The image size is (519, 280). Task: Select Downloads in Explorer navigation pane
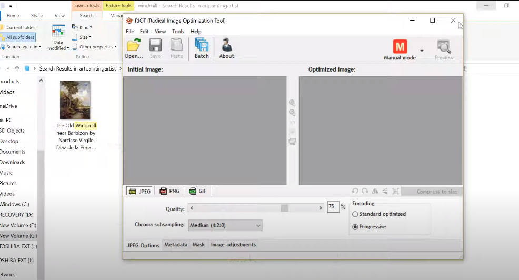coord(13,162)
